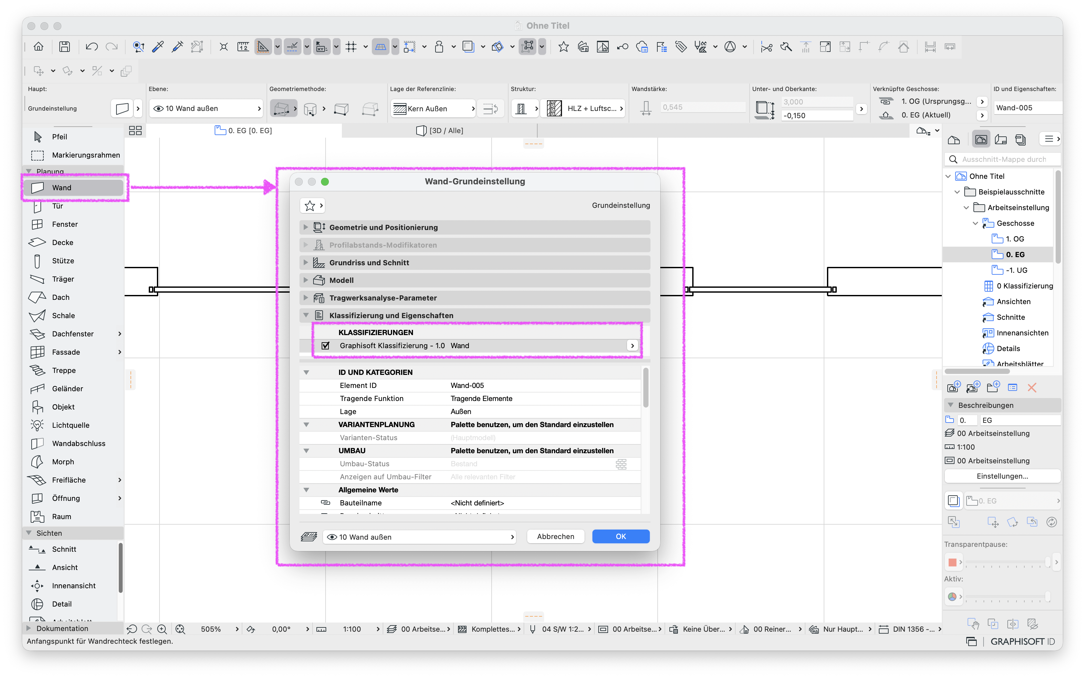The width and height of the screenshot is (1085, 678).
Task: Toggle eye icon of layer 10 Wand außen
Action: [158, 109]
